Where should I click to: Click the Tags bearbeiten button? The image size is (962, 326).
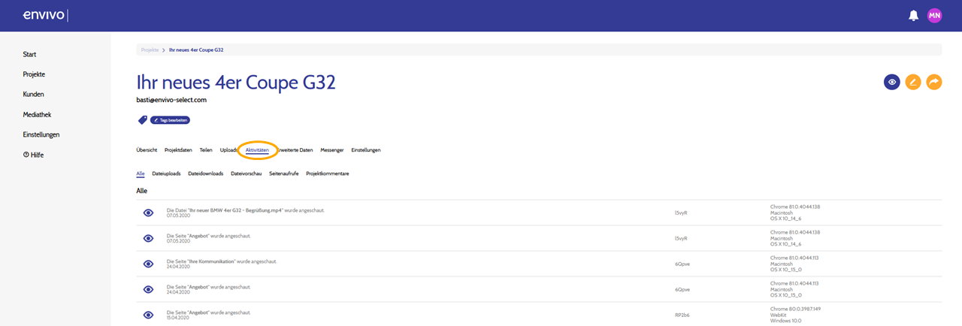(x=170, y=119)
